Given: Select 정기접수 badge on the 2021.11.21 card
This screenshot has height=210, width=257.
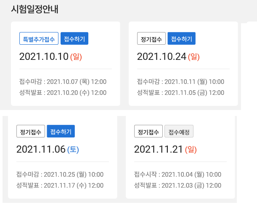Looking at the screenshot, I should click(148, 132).
